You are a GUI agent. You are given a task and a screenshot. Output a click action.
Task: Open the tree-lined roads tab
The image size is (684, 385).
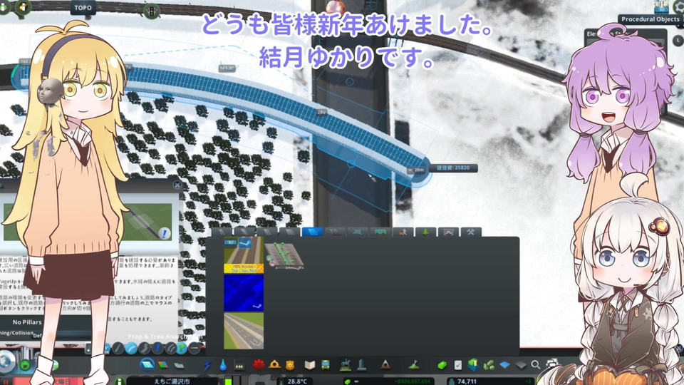[426, 232]
